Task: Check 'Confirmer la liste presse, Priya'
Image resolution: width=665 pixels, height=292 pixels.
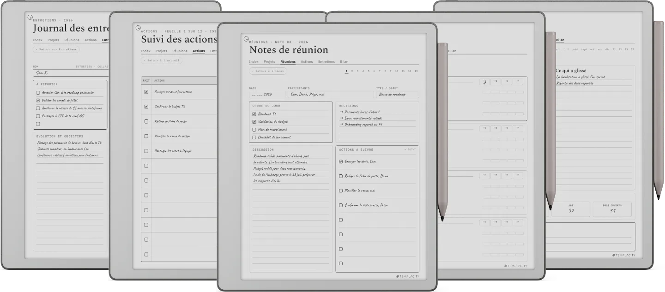Action: (x=341, y=205)
